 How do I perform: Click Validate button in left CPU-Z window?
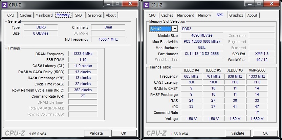pos(96,133)
